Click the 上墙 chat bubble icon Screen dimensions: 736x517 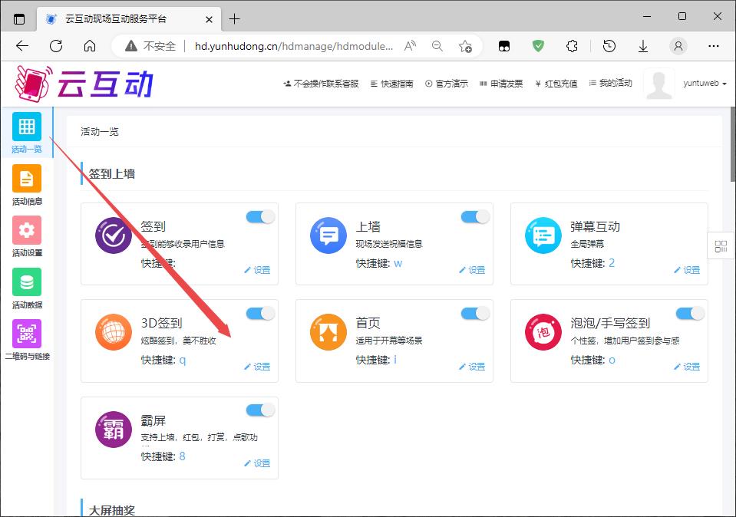coord(328,235)
